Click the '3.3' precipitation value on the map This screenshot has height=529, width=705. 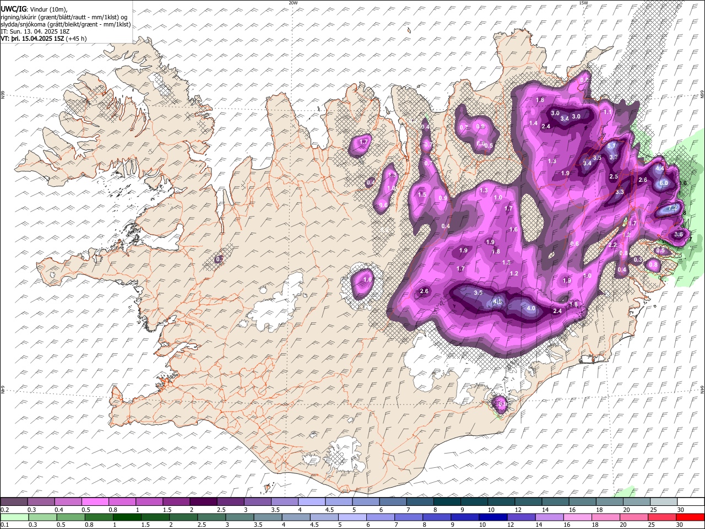[x=620, y=192]
